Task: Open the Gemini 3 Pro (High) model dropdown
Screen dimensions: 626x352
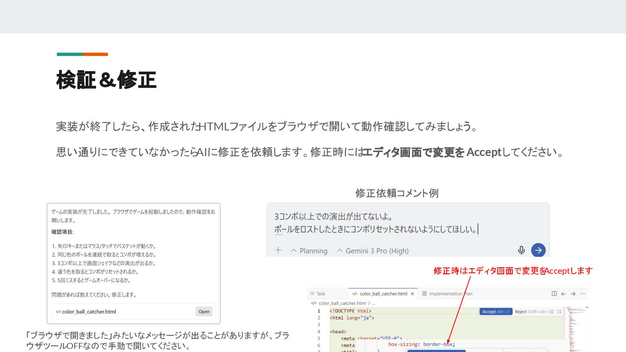Action: 373,251
